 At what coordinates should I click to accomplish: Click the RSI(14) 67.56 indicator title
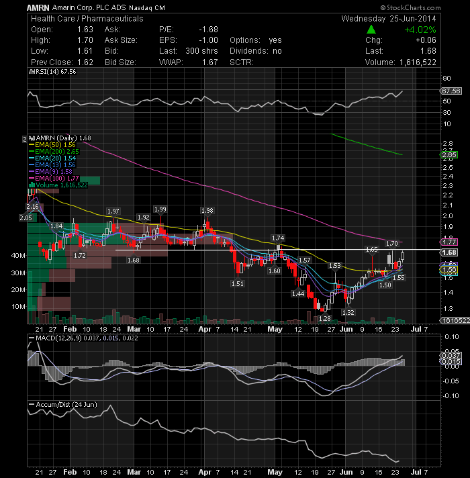tap(56, 72)
